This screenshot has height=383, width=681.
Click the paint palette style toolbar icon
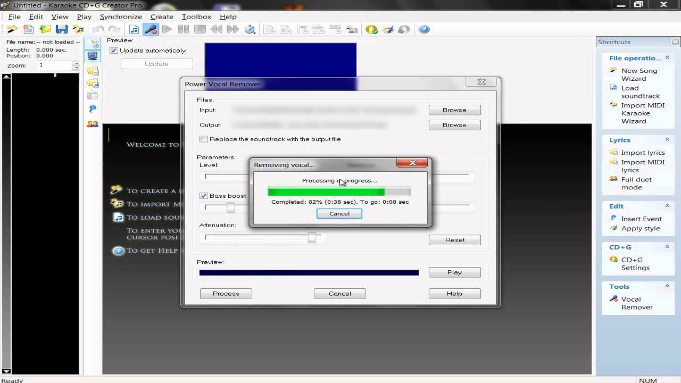(388, 29)
